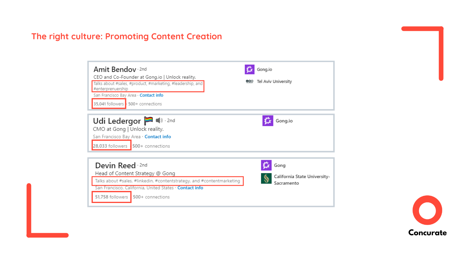Image resolution: width=470 pixels, height=264 pixels.
Task: Click the Gong logo in Devin Reed's card
Action: 266,165
